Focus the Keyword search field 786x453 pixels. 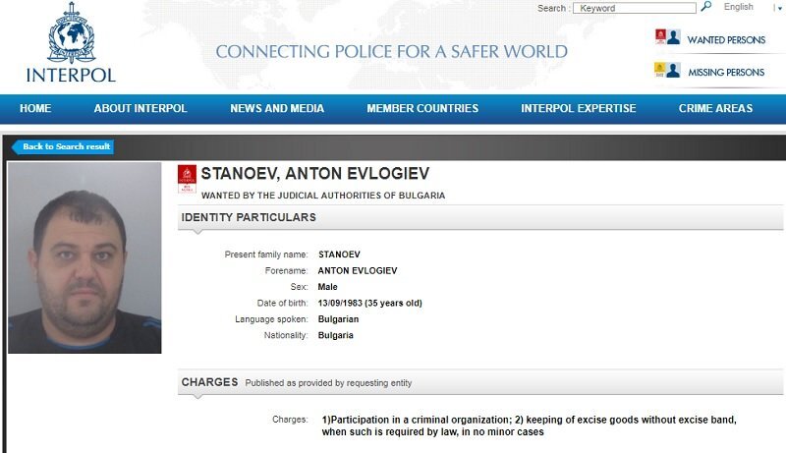pyautogui.click(x=635, y=8)
